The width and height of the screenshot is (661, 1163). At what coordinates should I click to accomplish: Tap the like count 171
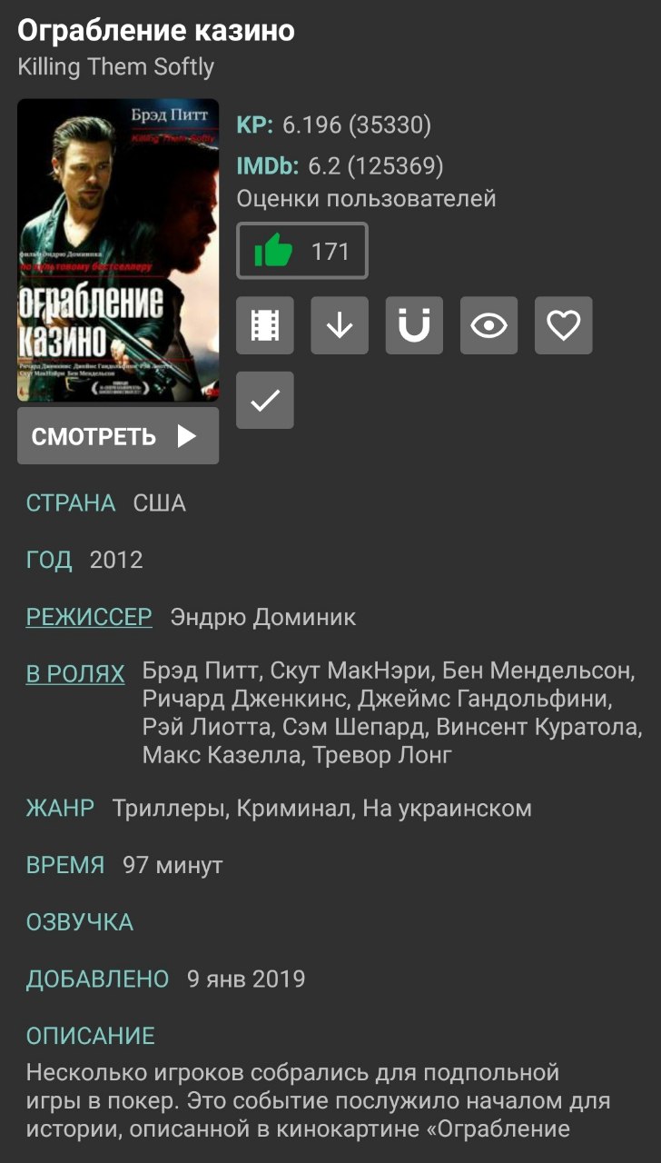(330, 252)
